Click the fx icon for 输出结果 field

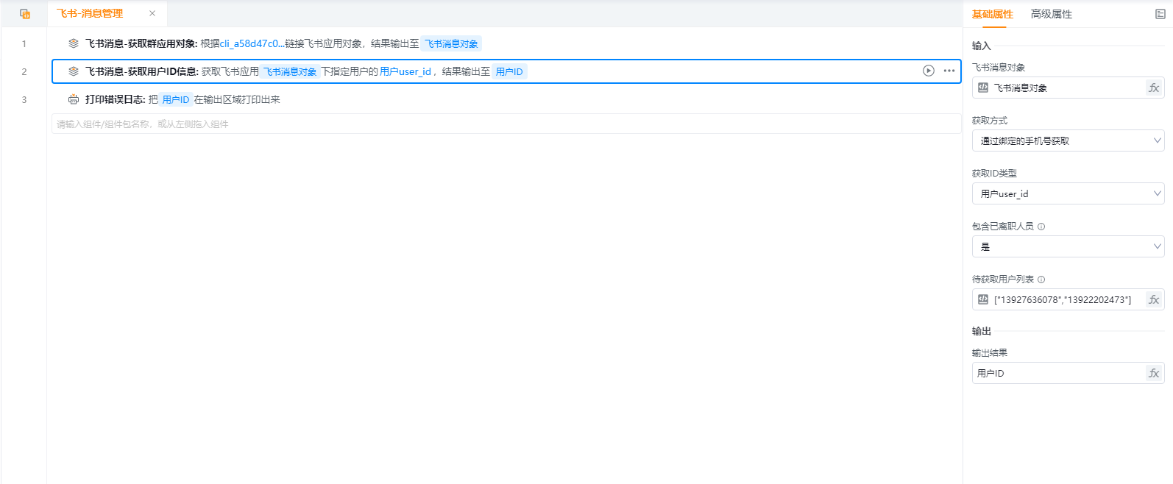point(1153,373)
